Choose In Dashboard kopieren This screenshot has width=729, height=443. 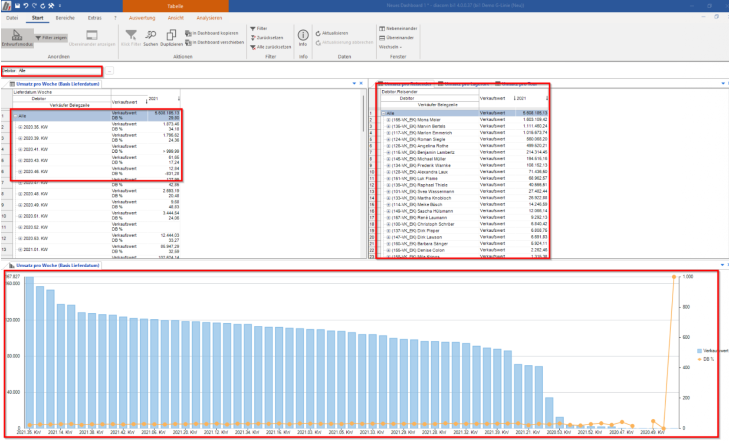point(212,33)
